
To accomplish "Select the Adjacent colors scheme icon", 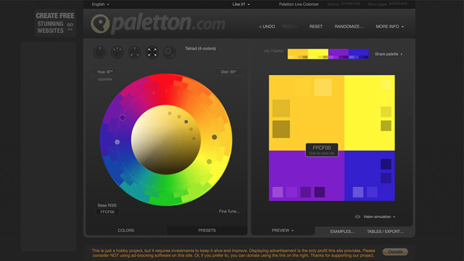I will click(117, 52).
